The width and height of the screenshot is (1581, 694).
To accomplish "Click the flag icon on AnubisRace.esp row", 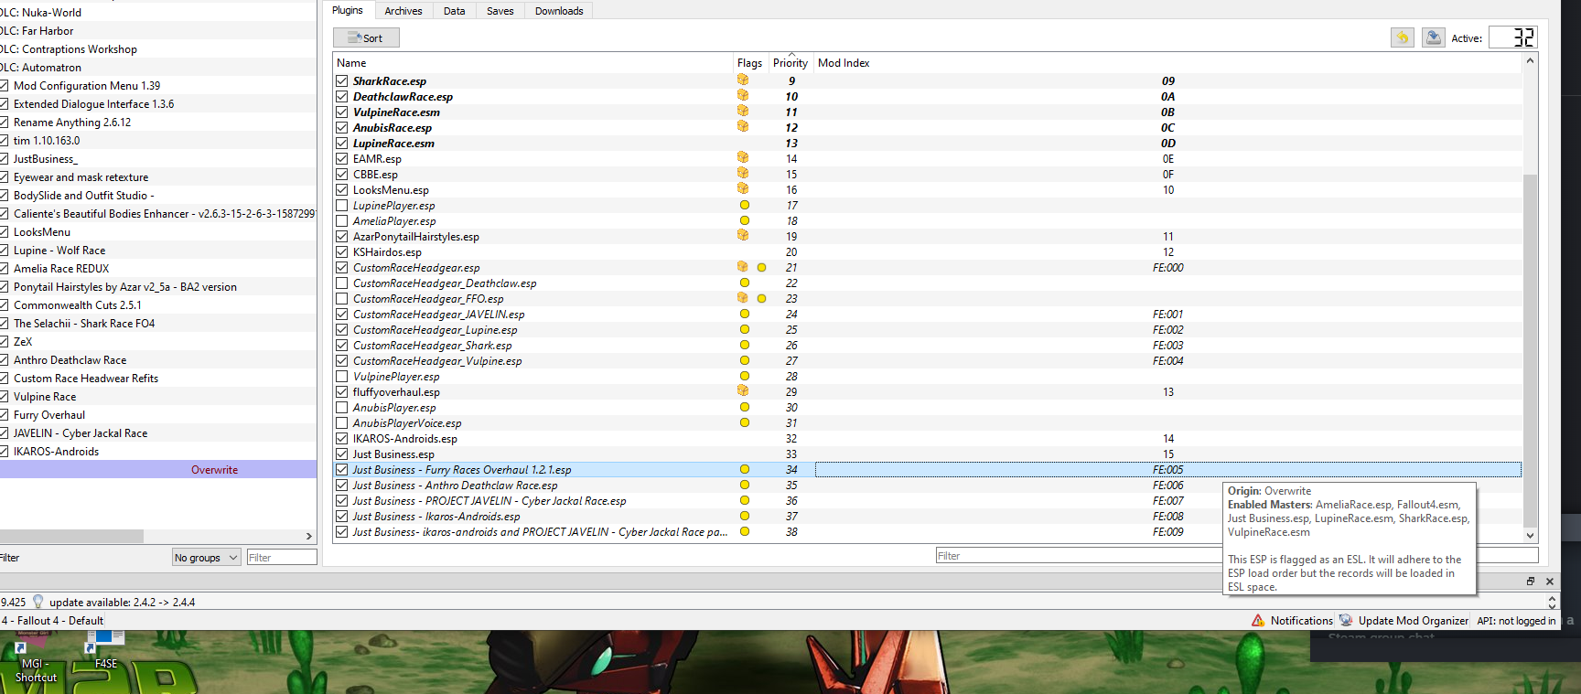I will coord(743,127).
